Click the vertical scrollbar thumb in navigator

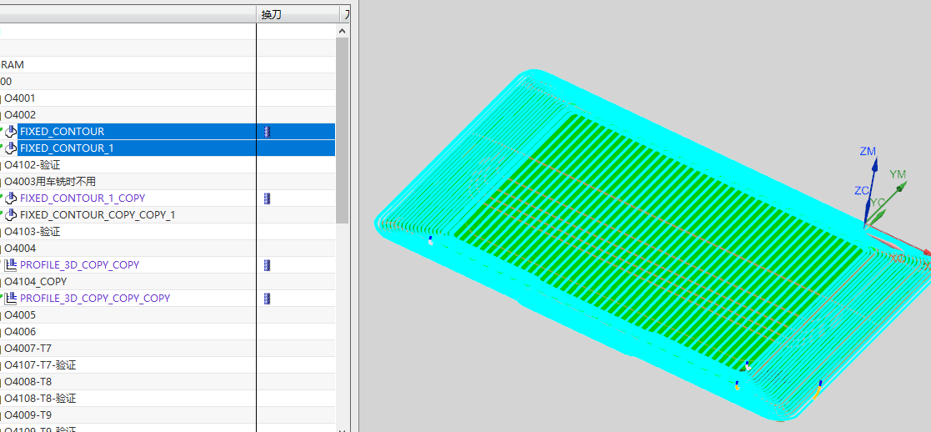[x=342, y=131]
